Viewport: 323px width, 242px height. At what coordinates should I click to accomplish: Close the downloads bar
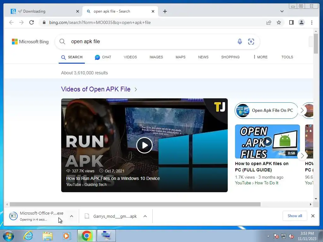tap(313, 216)
